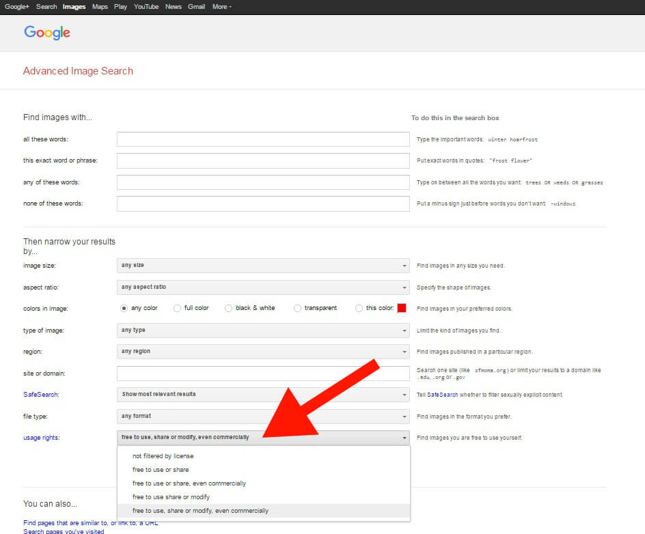The height and width of the screenshot is (534, 645).
Task: Choose "not filtered by license" option
Action: pos(264,456)
